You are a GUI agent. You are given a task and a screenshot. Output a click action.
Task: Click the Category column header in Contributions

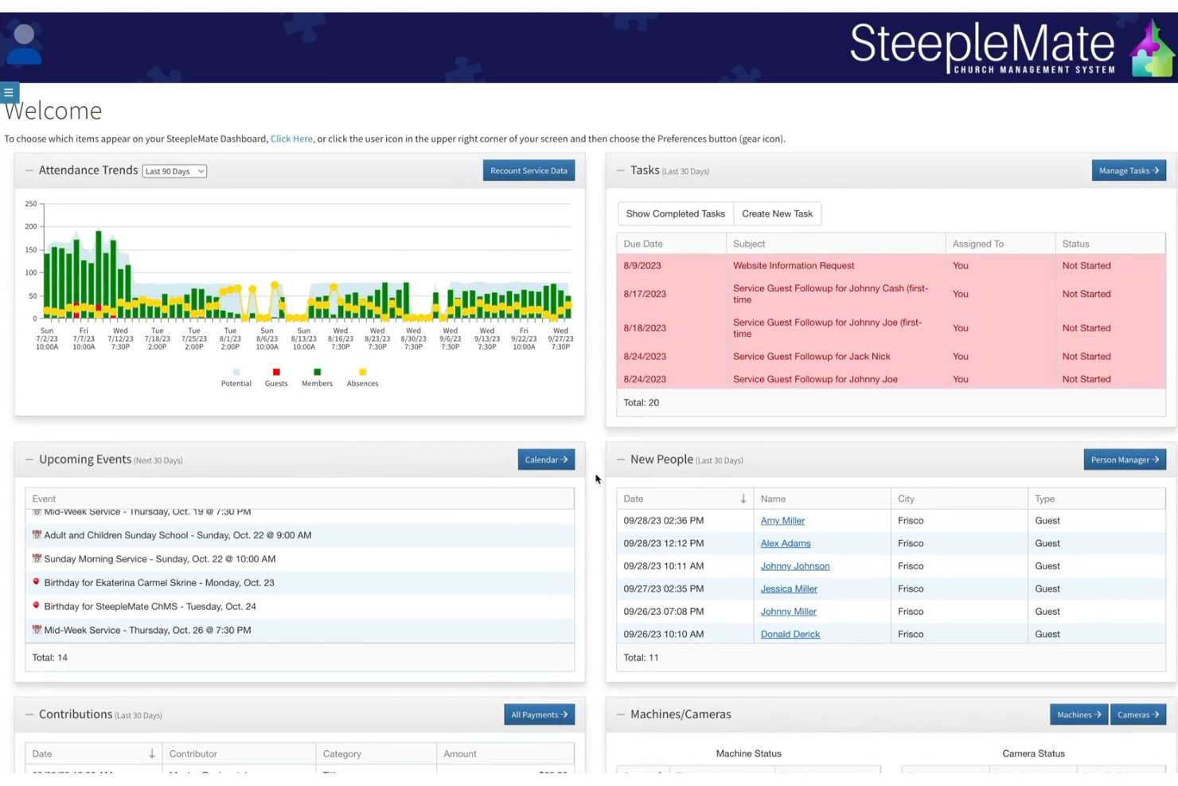click(x=376, y=753)
